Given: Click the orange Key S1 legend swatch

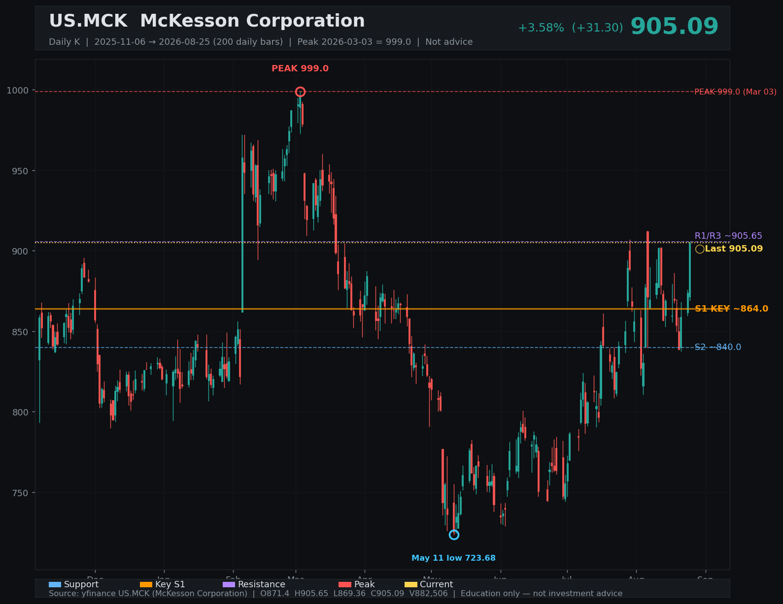Looking at the screenshot, I should click(146, 585).
